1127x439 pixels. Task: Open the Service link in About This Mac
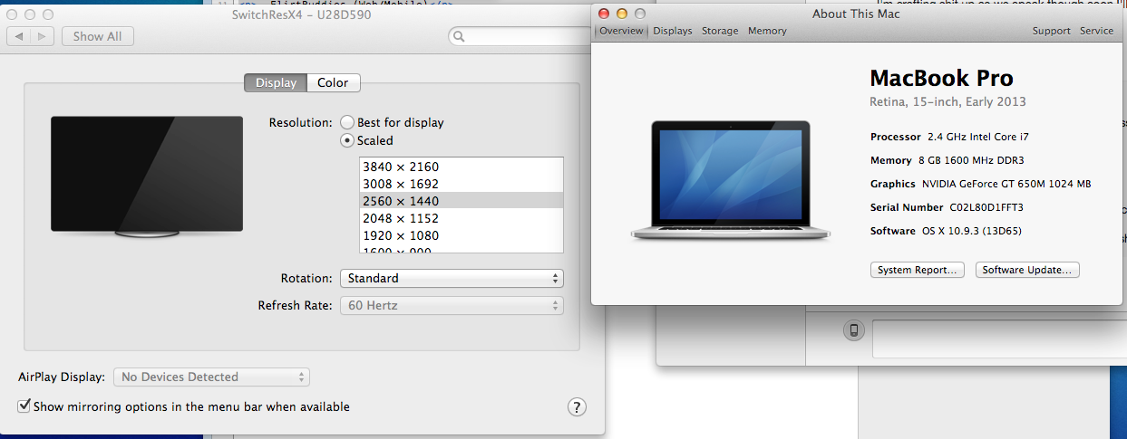click(x=1096, y=31)
